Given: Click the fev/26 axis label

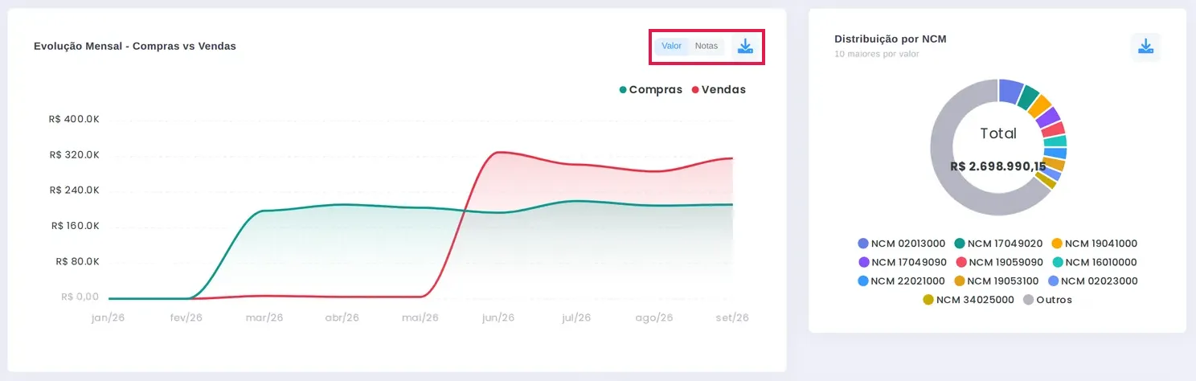Looking at the screenshot, I should pos(186,318).
